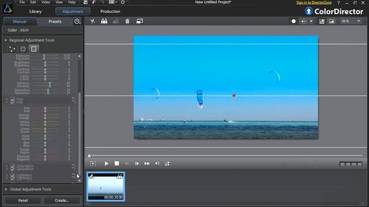Uncheck the Saturation section checkbox
This screenshot has width=369, height=207.
[x=13, y=167]
